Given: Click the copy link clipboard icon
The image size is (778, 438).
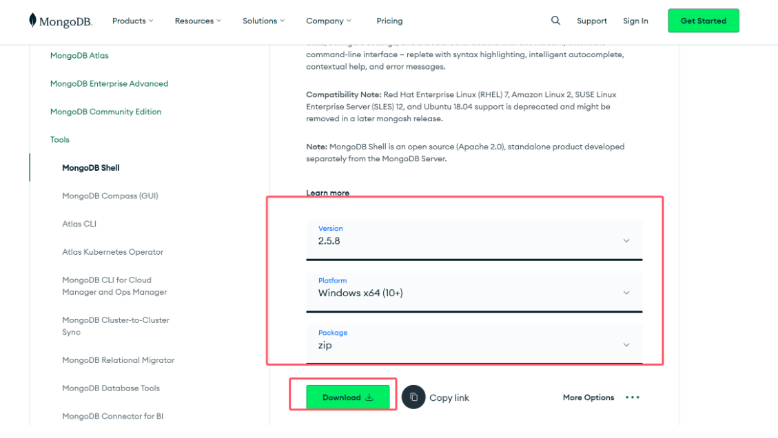Looking at the screenshot, I should coord(413,397).
